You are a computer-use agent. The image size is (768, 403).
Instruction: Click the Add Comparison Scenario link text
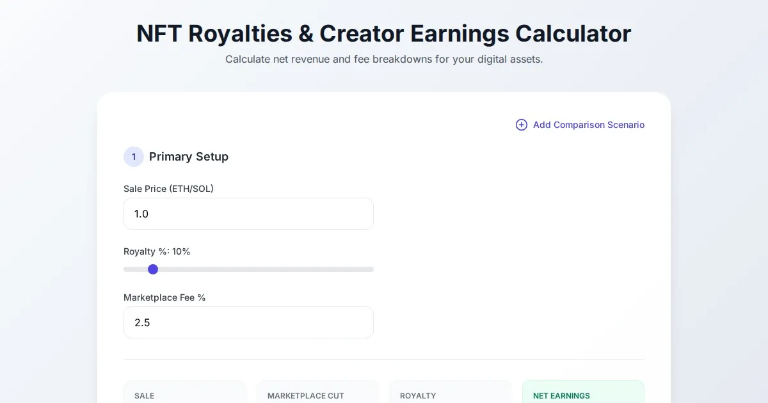588,125
